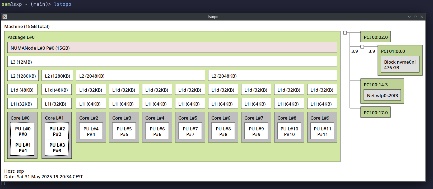Viewport: 433px width, 189px height.
Task: Click the L2 (1280KB) box above Core L#0
Action: [23, 76]
